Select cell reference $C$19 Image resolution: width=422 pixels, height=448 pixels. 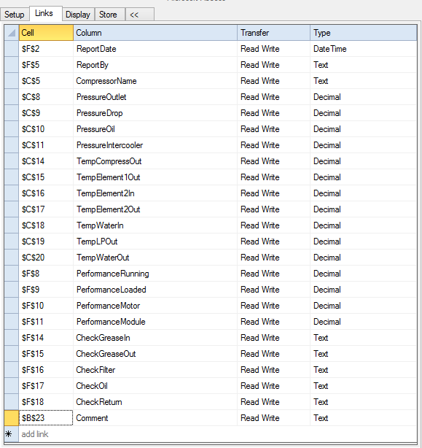(x=46, y=241)
